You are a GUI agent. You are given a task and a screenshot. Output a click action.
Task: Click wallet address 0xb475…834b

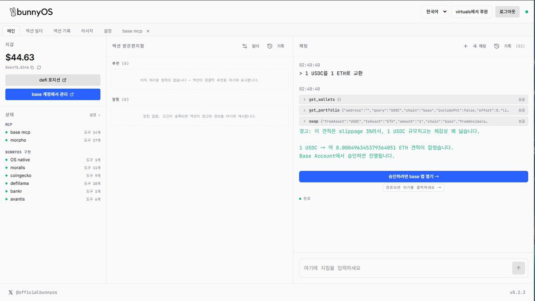click(x=17, y=67)
